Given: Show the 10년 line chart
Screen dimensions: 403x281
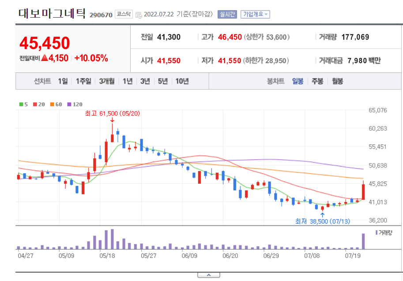Looking at the screenshot, I should tap(182, 81).
